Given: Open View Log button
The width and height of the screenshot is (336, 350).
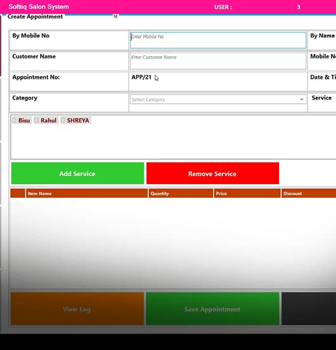Looking at the screenshot, I should (77, 309).
